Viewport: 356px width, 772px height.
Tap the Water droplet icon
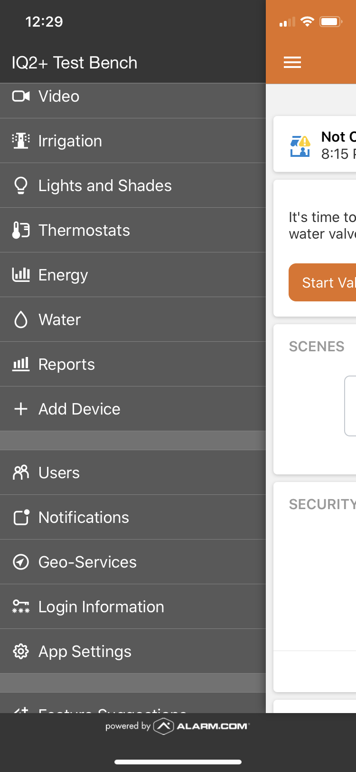21,320
